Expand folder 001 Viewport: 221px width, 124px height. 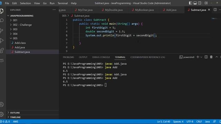[x=32, y=20]
